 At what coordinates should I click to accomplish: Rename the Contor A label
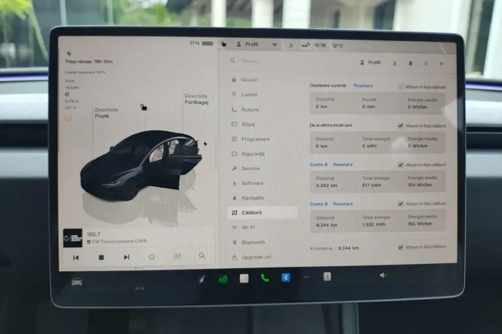point(318,164)
